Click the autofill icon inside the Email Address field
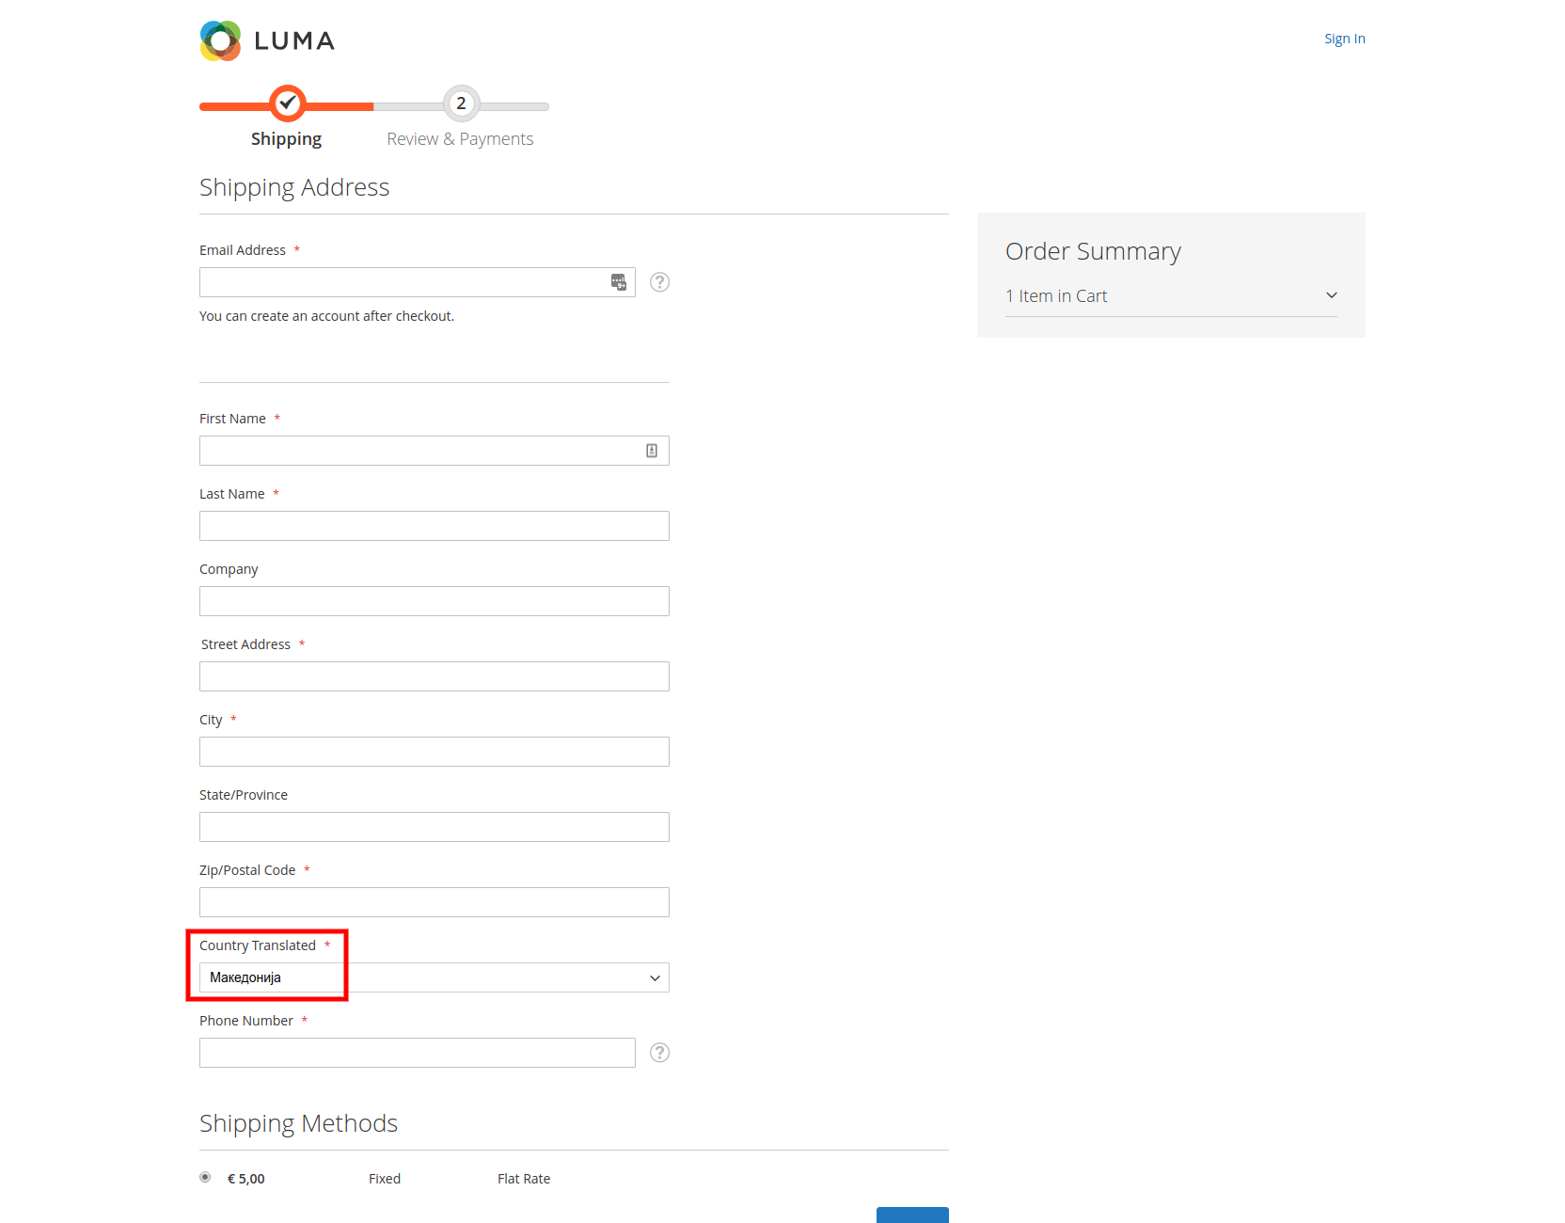 (619, 281)
